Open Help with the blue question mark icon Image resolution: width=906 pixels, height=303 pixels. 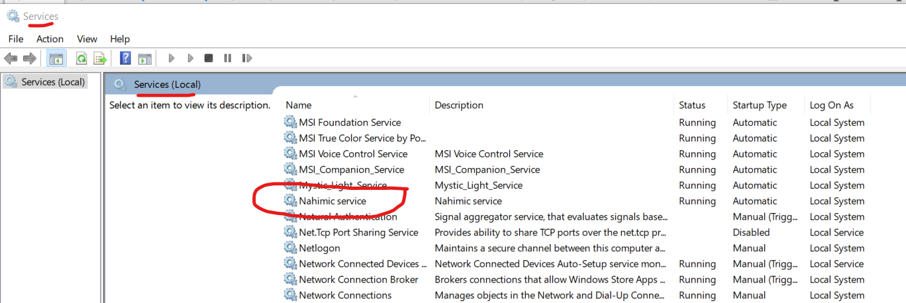click(x=125, y=58)
